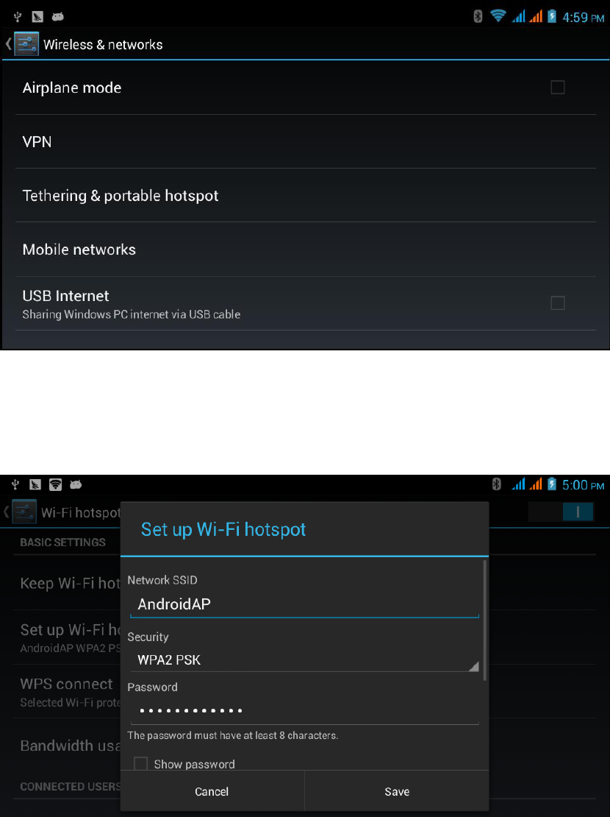This screenshot has height=817, width=610.
Task: Tap the Wi-Fi signal icon in top status bar
Action: coord(498,16)
